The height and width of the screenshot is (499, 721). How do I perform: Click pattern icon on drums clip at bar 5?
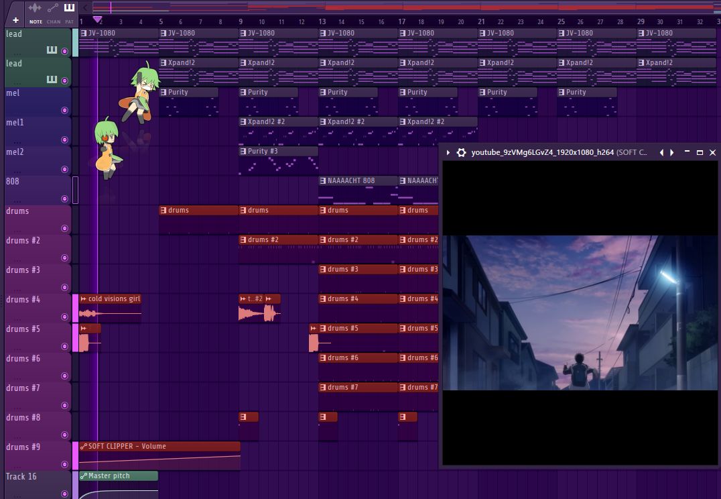pos(163,211)
